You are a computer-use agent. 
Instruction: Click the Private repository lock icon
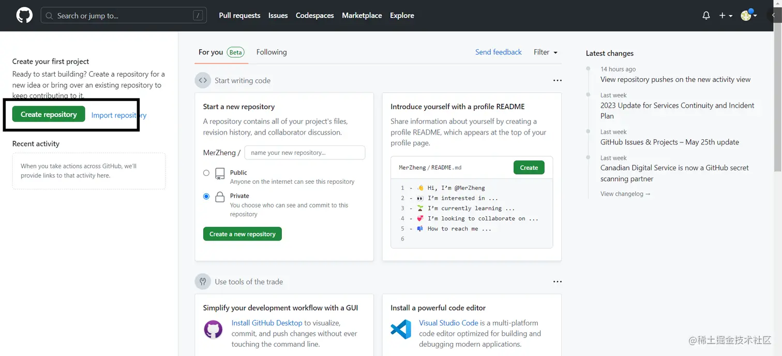pos(220,197)
